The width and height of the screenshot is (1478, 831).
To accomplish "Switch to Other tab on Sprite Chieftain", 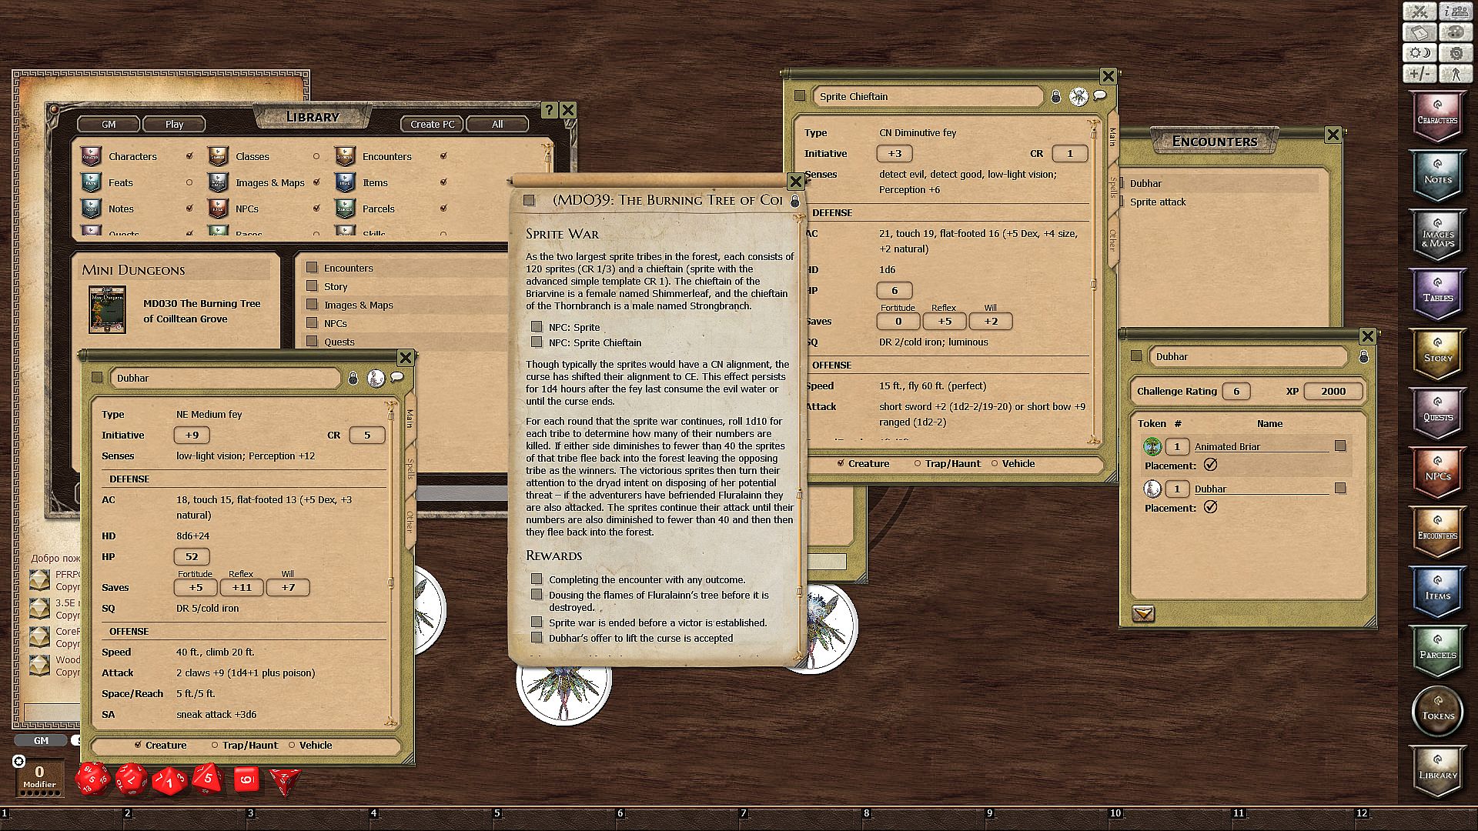I will 1113,239.
